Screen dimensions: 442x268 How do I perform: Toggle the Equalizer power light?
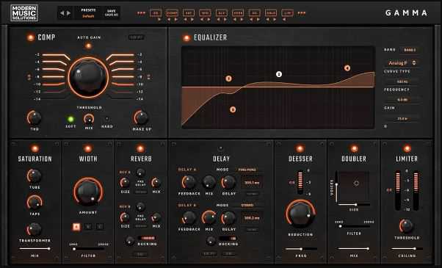[186, 37]
